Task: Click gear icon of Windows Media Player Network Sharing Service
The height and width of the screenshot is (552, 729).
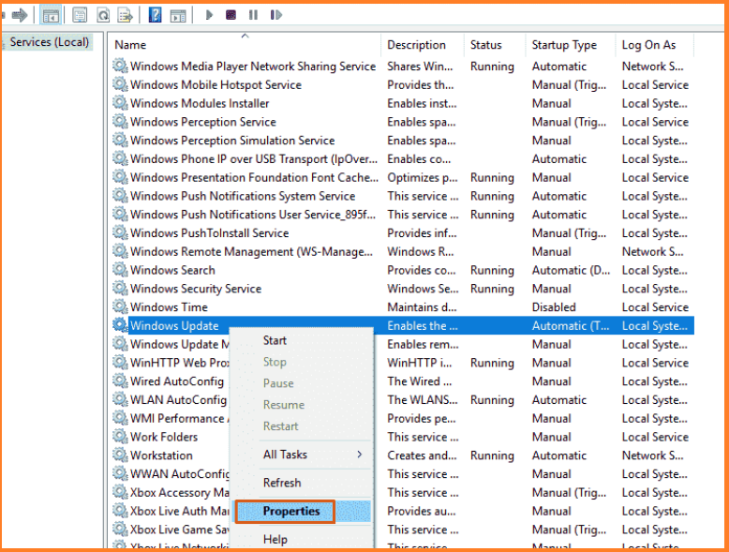Action: [120, 66]
